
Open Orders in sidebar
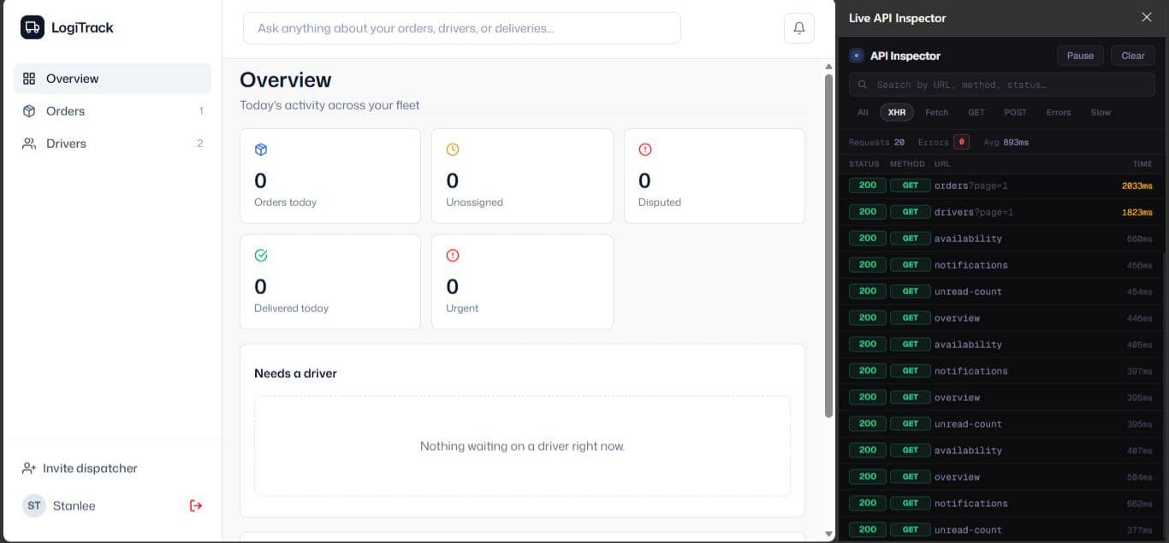coord(113,111)
